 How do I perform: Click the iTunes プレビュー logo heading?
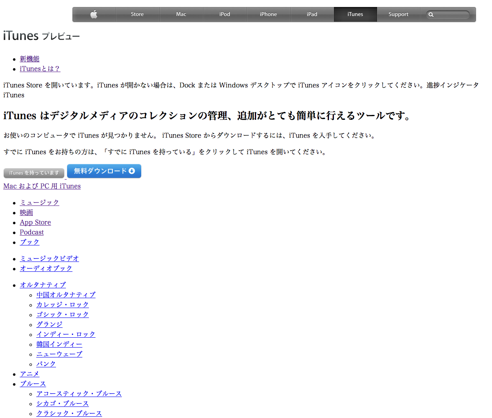pos(42,36)
